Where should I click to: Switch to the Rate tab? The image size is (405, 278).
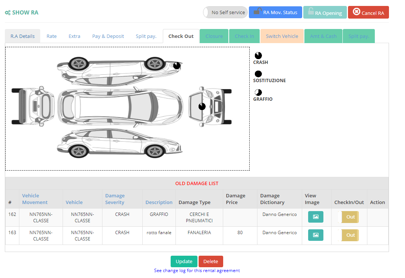tap(51, 36)
